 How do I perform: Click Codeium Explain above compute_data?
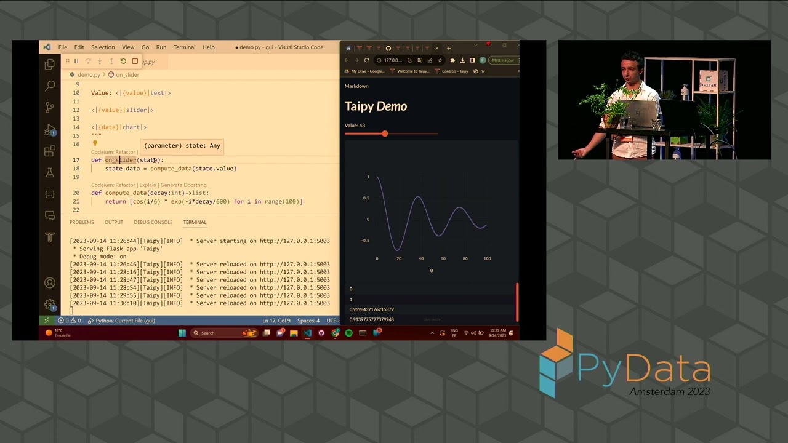coord(148,185)
